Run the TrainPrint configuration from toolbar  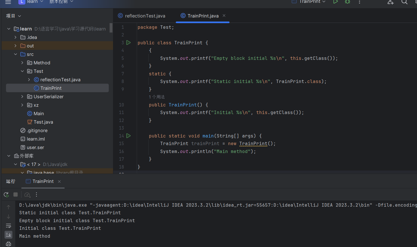335,2
